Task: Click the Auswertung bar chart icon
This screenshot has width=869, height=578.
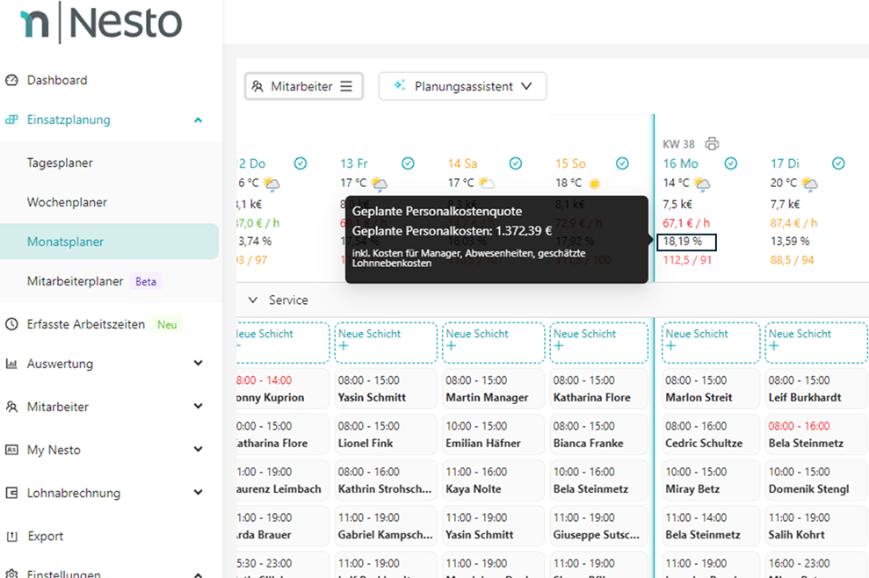Action: coord(11,364)
